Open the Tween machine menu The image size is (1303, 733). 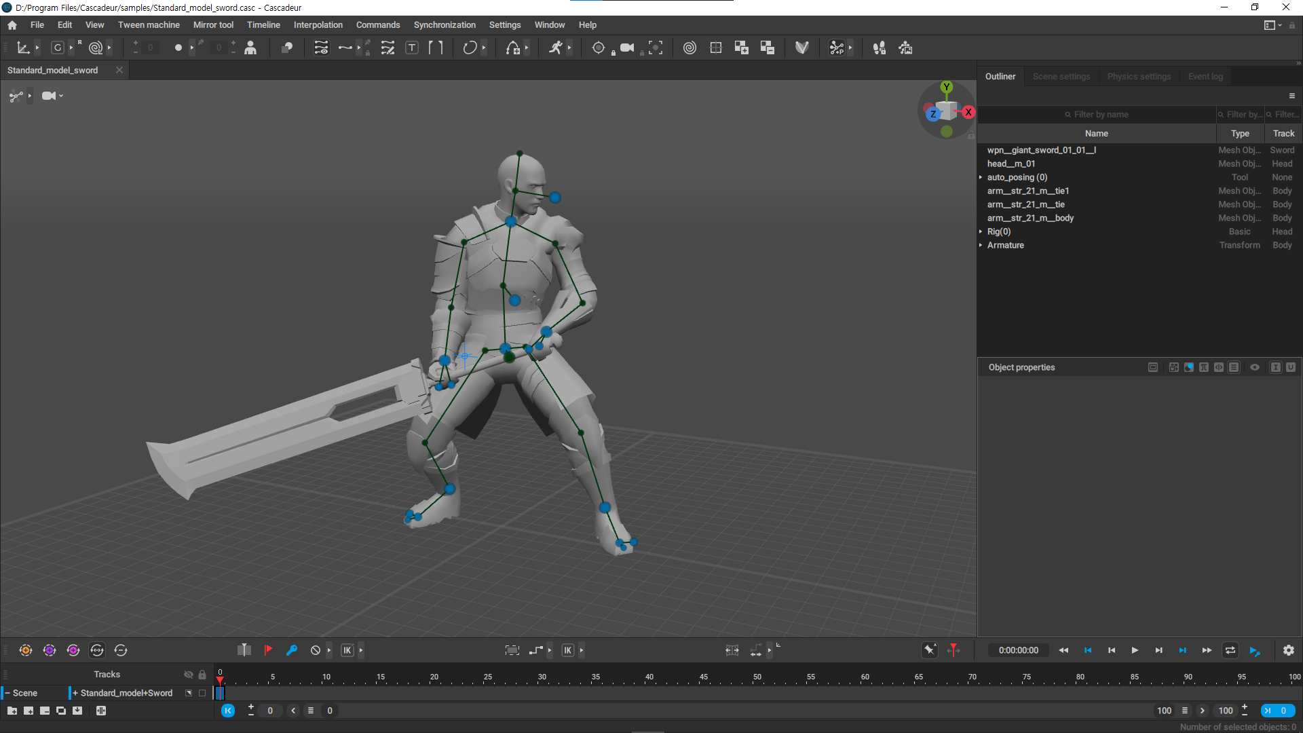pos(149,25)
